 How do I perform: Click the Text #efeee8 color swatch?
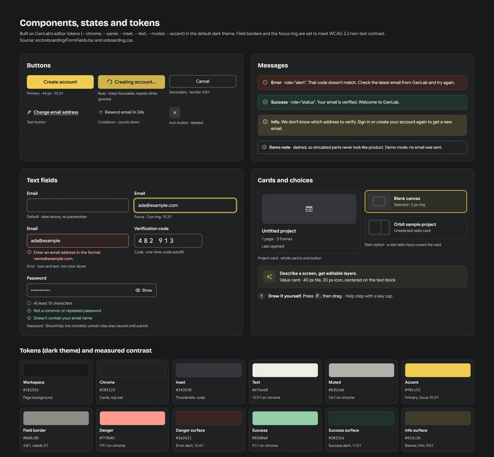click(285, 370)
